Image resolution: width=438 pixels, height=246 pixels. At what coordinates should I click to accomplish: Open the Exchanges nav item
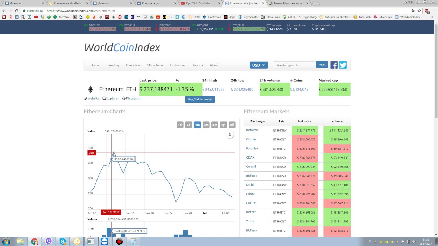pyautogui.click(x=178, y=65)
